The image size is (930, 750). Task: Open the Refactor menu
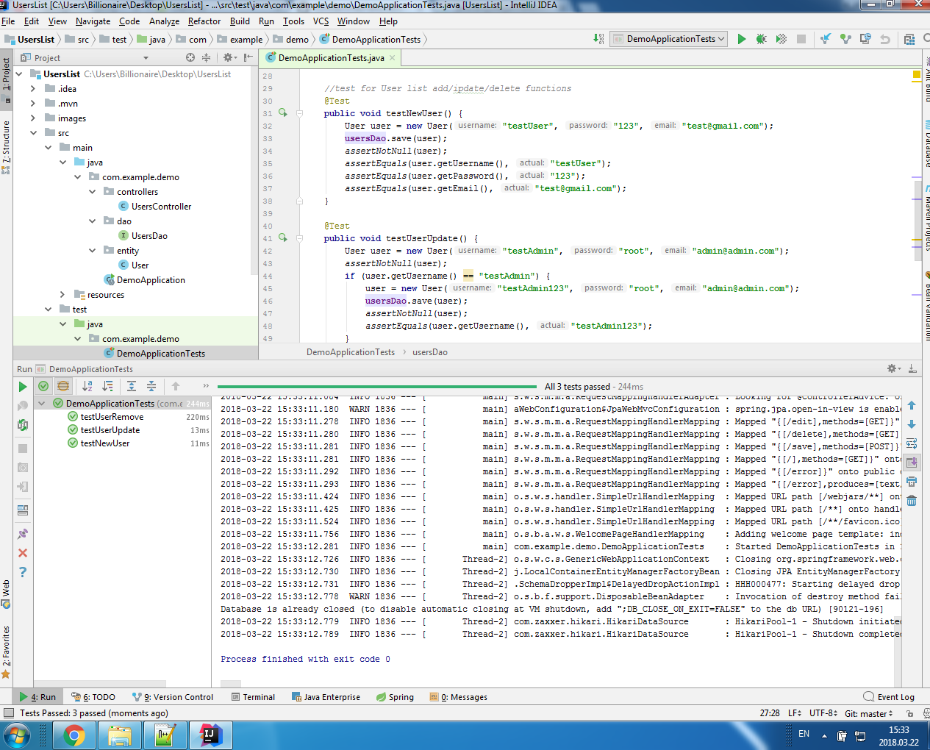pos(204,21)
